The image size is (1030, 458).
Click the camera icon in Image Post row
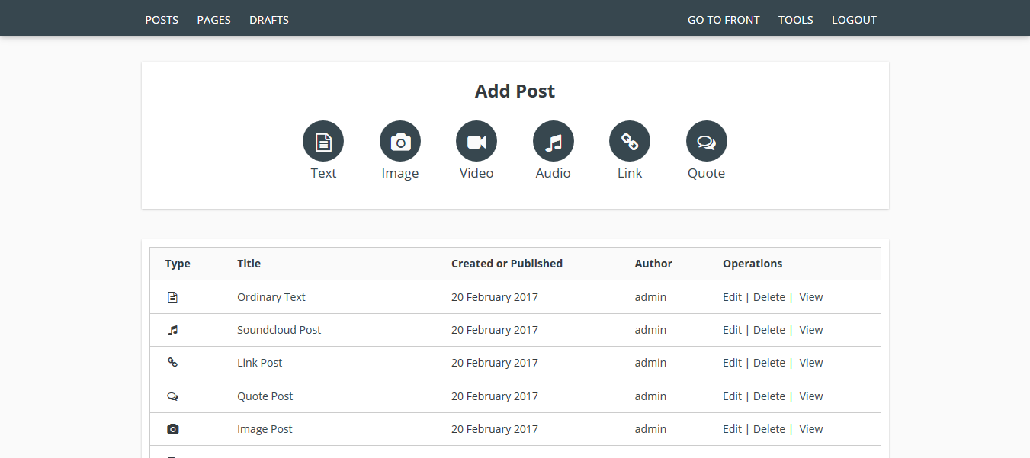pyautogui.click(x=172, y=429)
